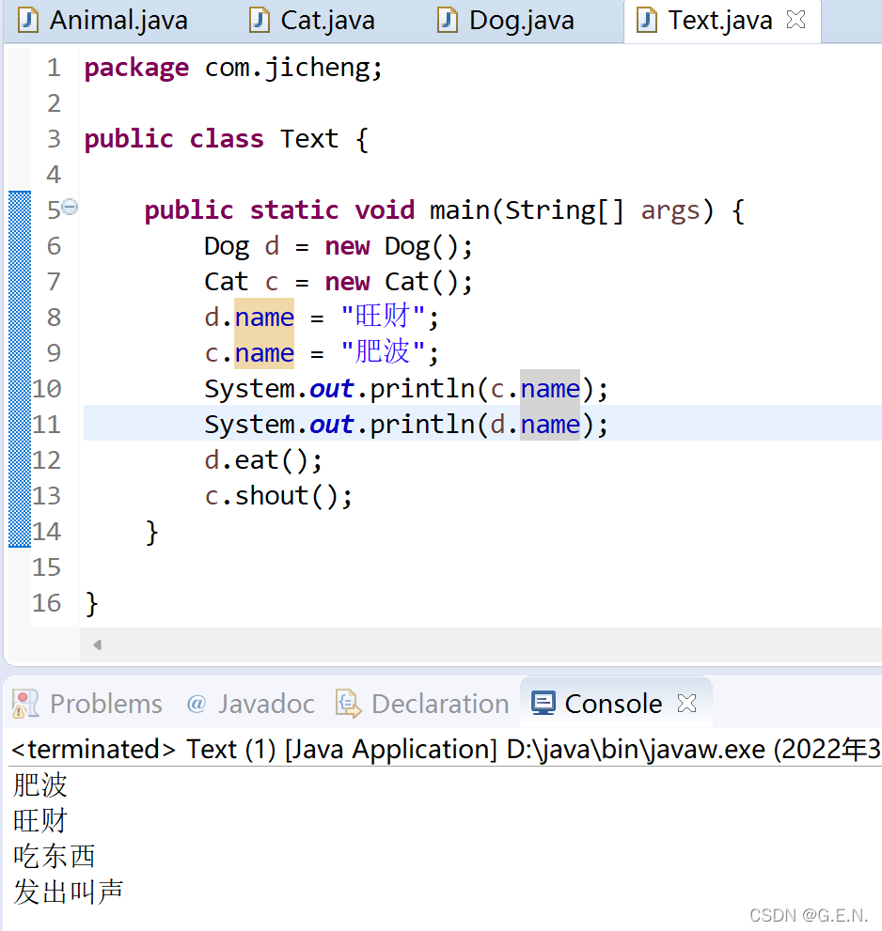Click the Javadoc @ icon
This screenshot has height=931, width=882.
coord(197,705)
